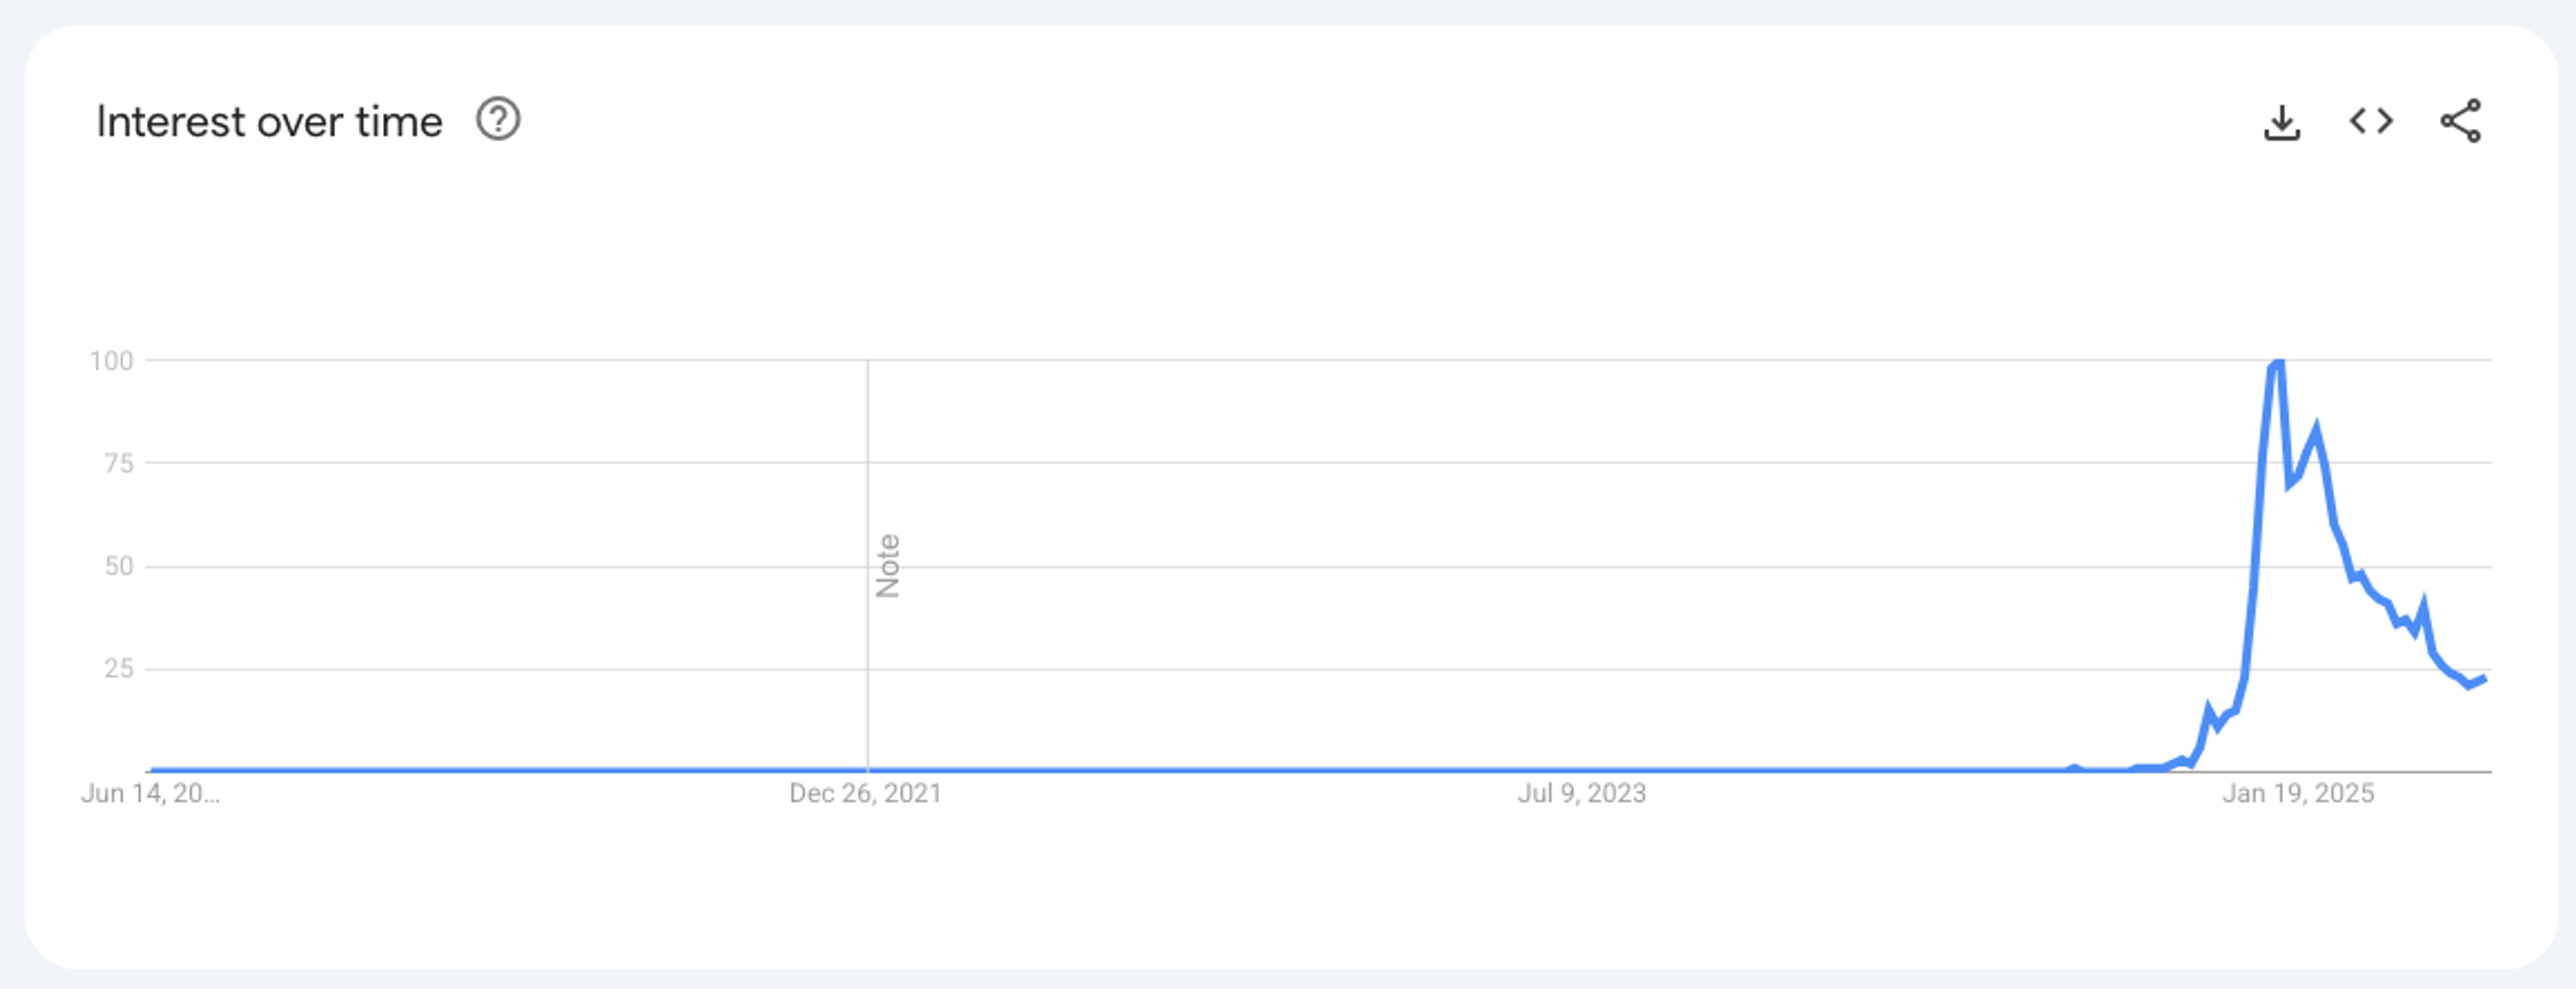Select the second peak near 80
The height and width of the screenshot is (989, 2576).
(2315, 431)
